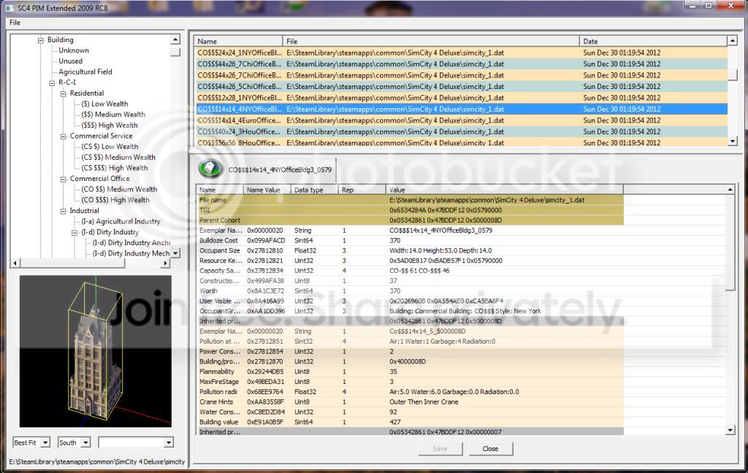The height and width of the screenshot is (473, 748).
Task: Click the 3D building preview thumbnail
Action: click(96, 351)
